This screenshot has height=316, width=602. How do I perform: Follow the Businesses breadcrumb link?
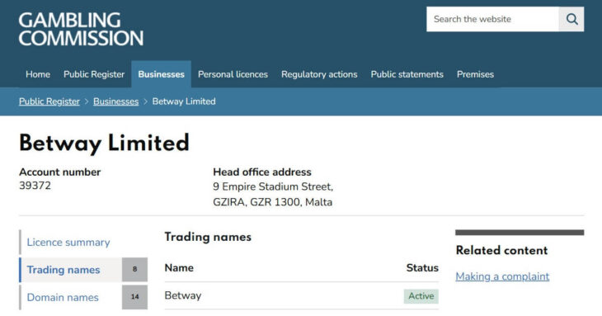(116, 101)
